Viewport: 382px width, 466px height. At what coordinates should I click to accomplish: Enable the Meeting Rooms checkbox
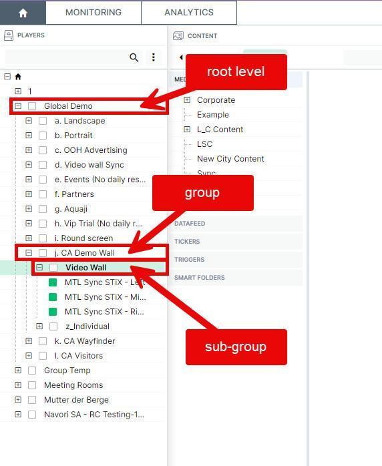(32, 385)
